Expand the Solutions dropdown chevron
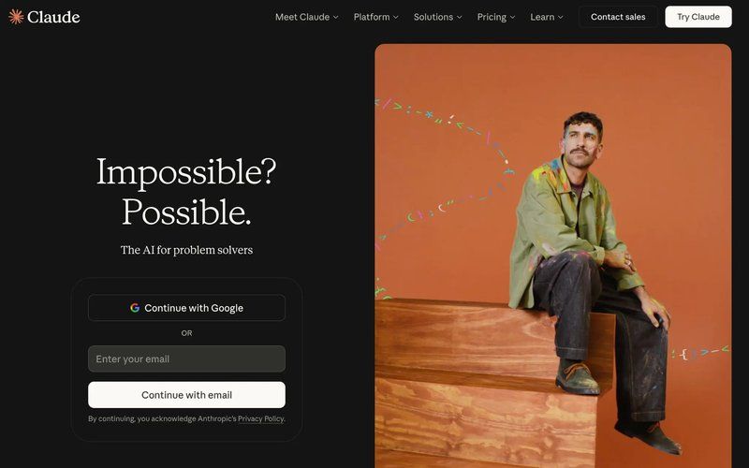The width and height of the screenshot is (749, 468). coord(459,17)
